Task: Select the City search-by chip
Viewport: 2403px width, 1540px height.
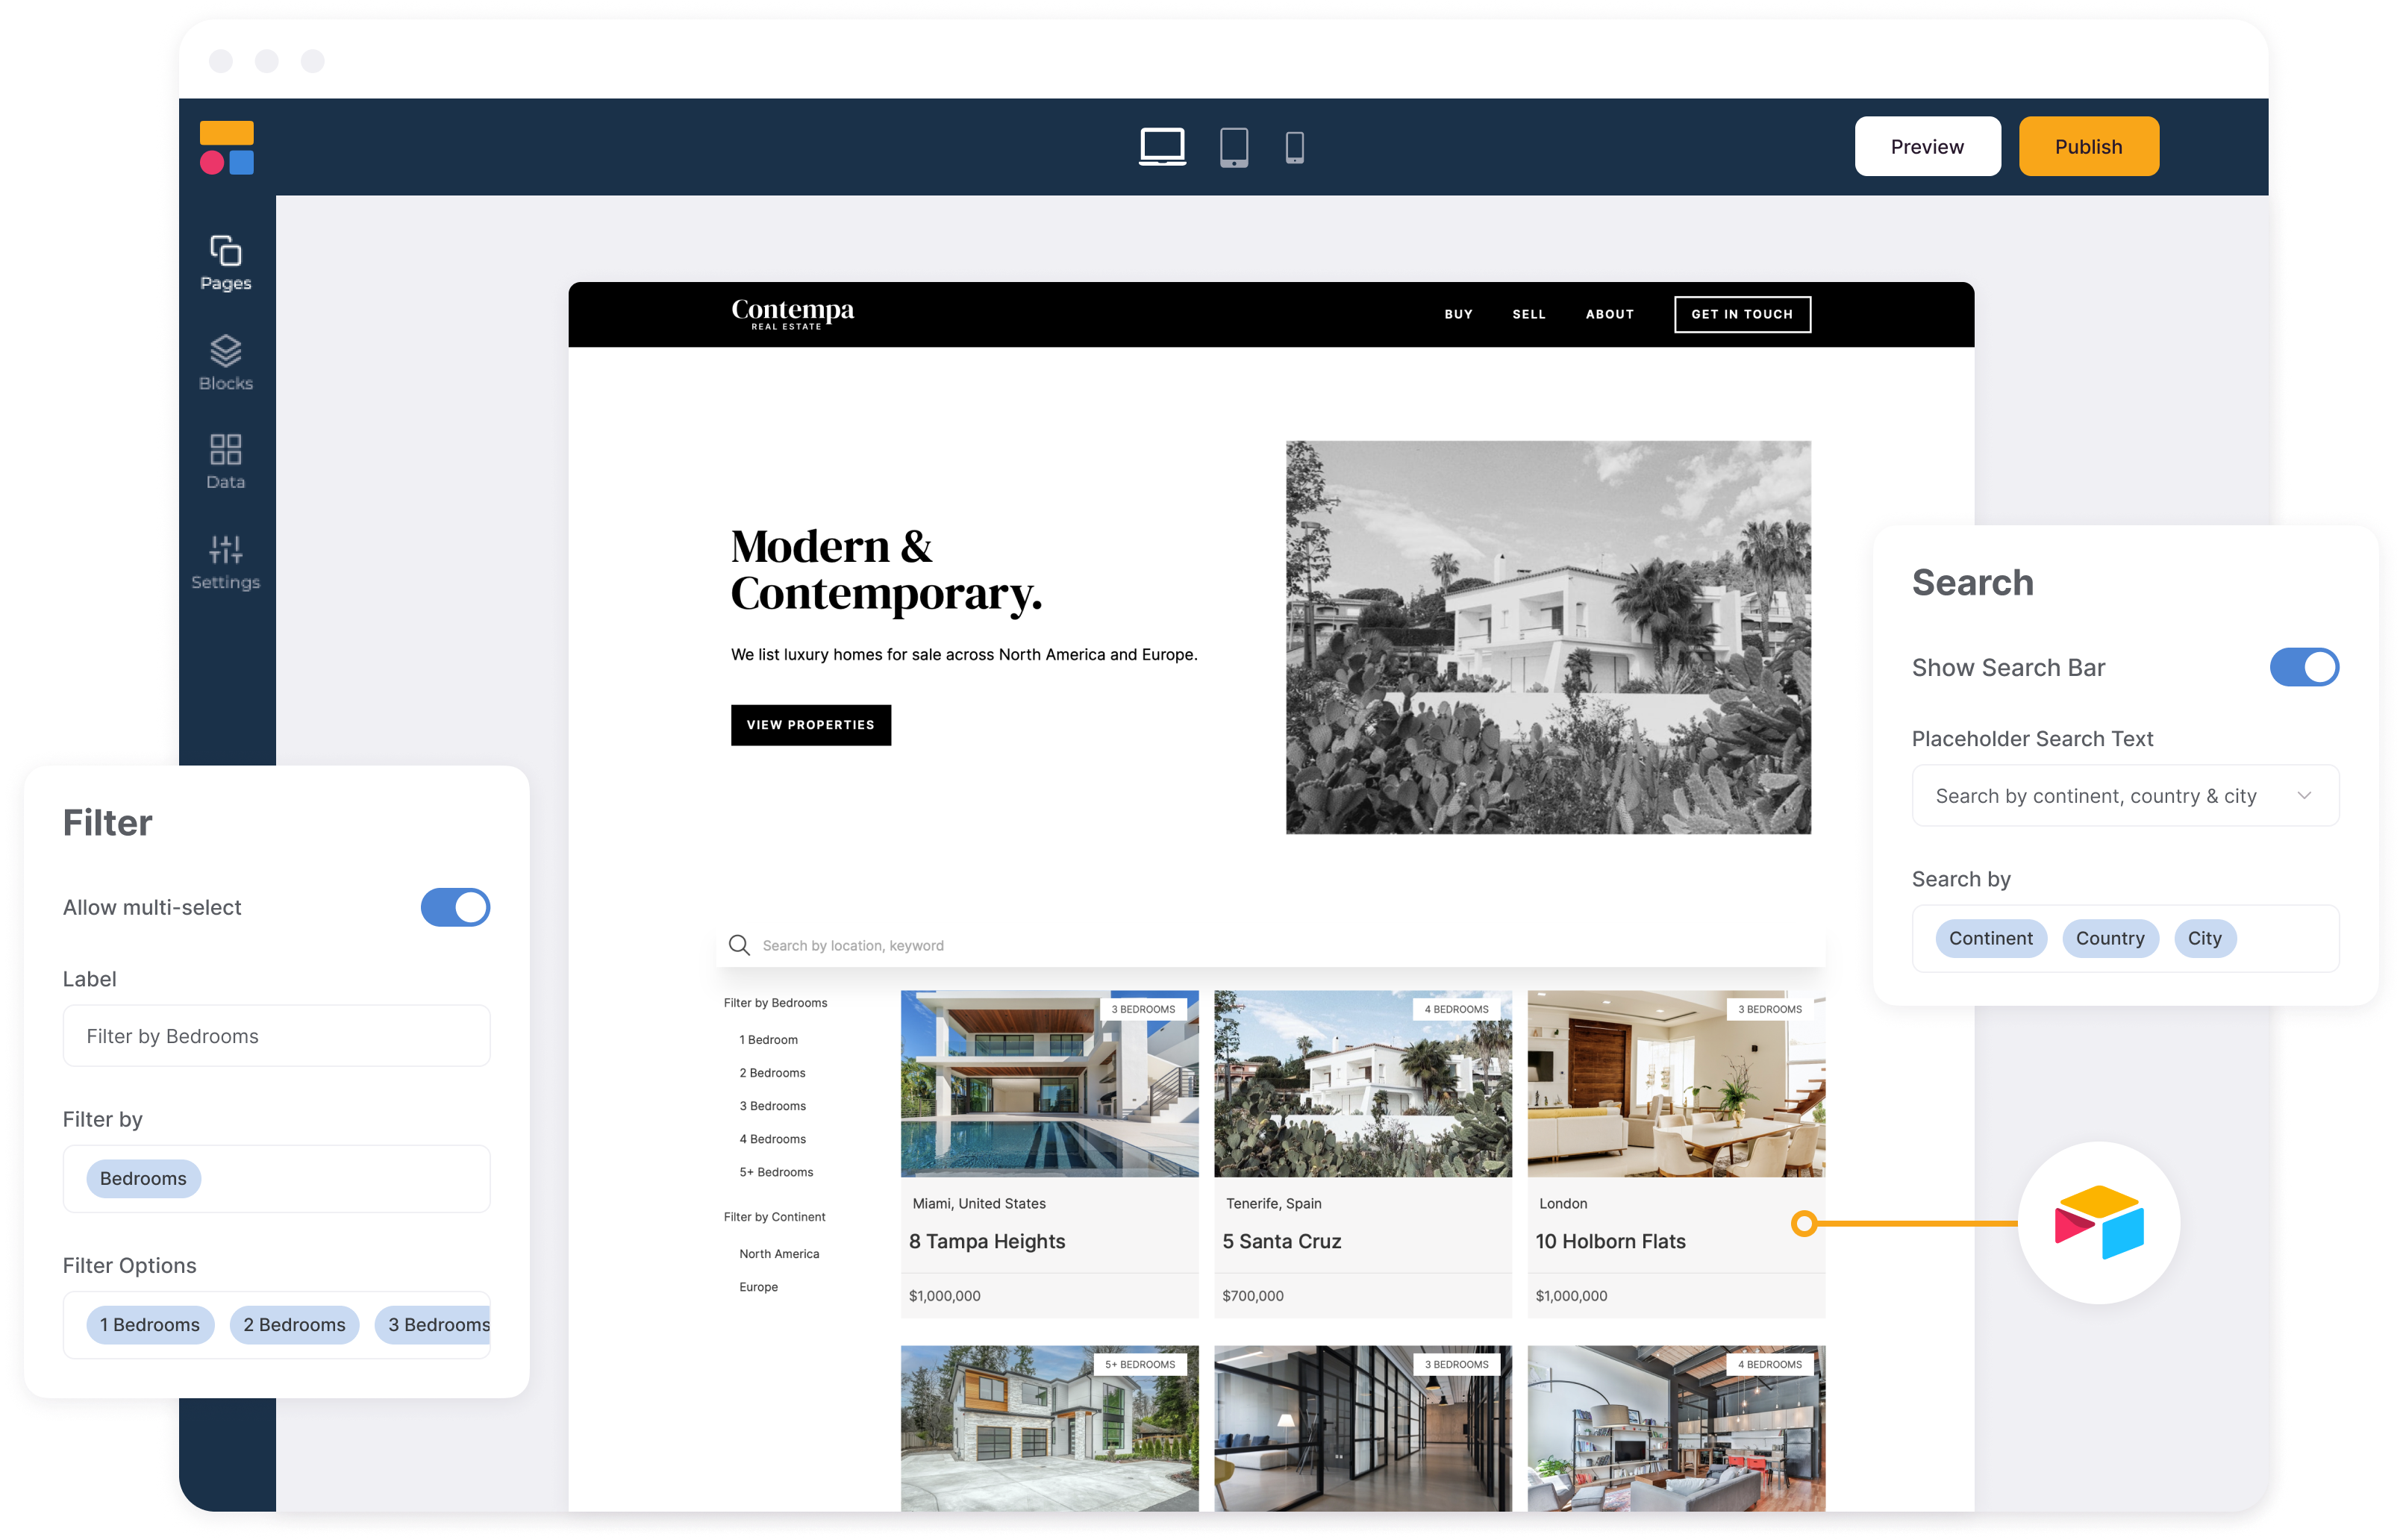Action: 2203,936
